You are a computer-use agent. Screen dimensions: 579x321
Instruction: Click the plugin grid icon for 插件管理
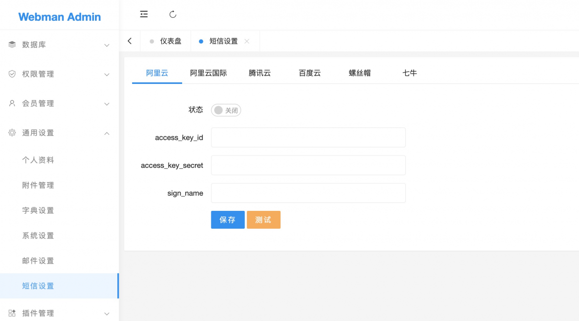tap(12, 313)
